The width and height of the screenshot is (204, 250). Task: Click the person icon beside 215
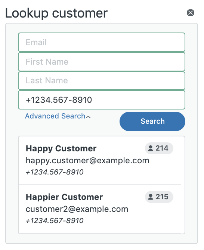click(x=151, y=197)
